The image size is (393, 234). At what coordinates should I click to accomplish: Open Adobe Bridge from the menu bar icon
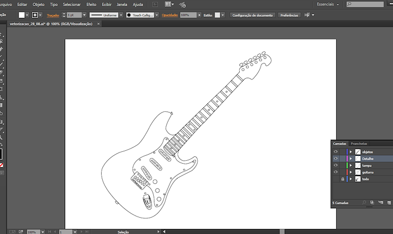[x=155, y=4]
